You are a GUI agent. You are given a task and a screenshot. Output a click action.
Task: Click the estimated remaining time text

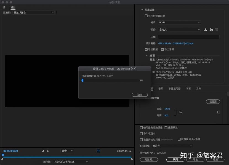coord(97,76)
